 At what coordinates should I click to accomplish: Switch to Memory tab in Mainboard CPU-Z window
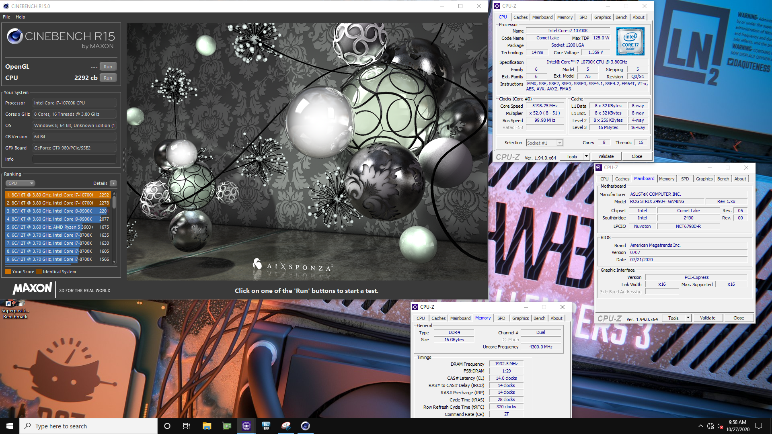click(x=667, y=179)
